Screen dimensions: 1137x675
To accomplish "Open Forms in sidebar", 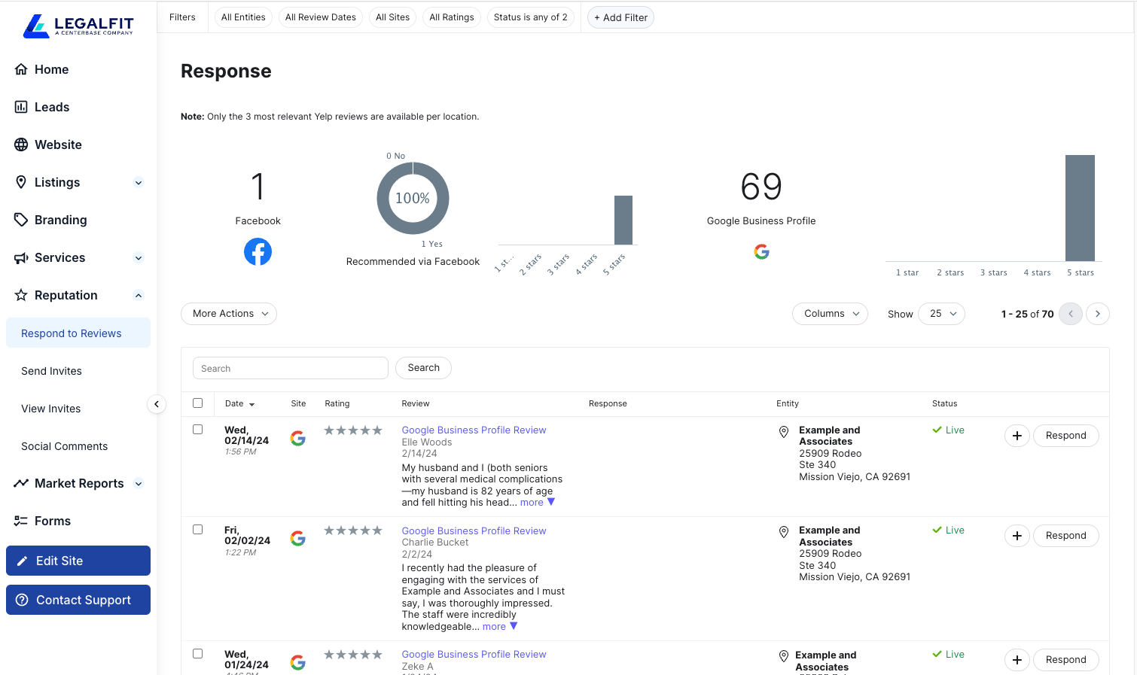I will 52,521.
